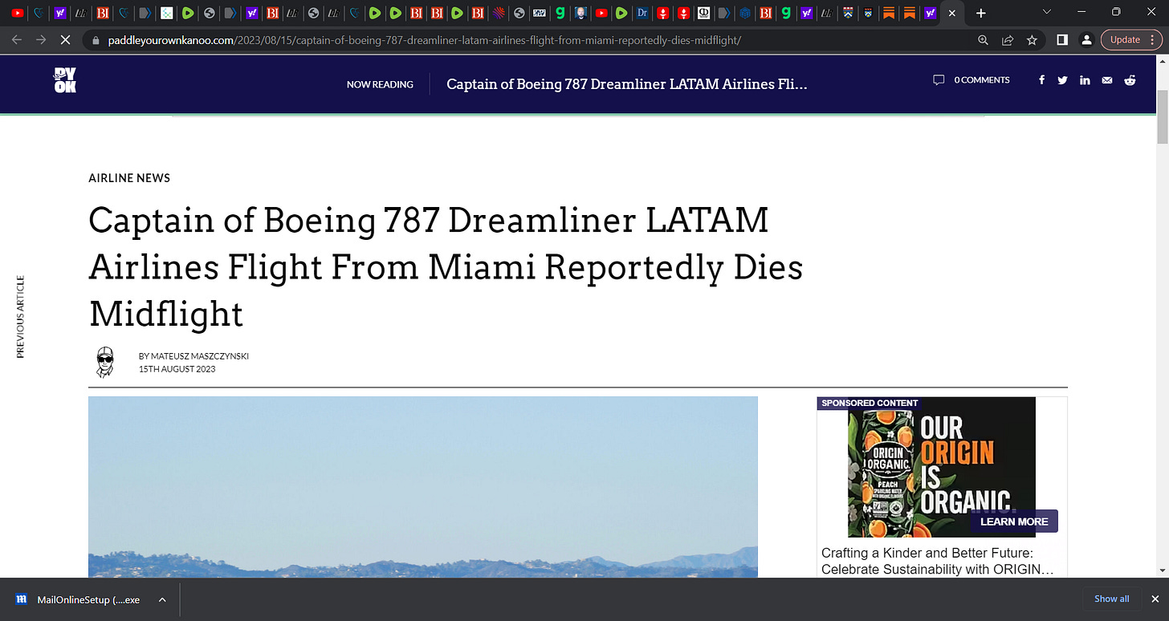Share article on Twitter
Viewport: 1169px width, 621px height.
[1063, 80]
